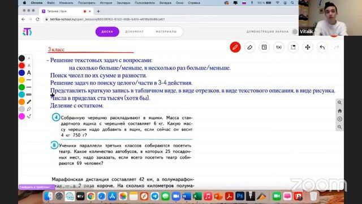Open Zoom app from the Dock

coord(176,197)
